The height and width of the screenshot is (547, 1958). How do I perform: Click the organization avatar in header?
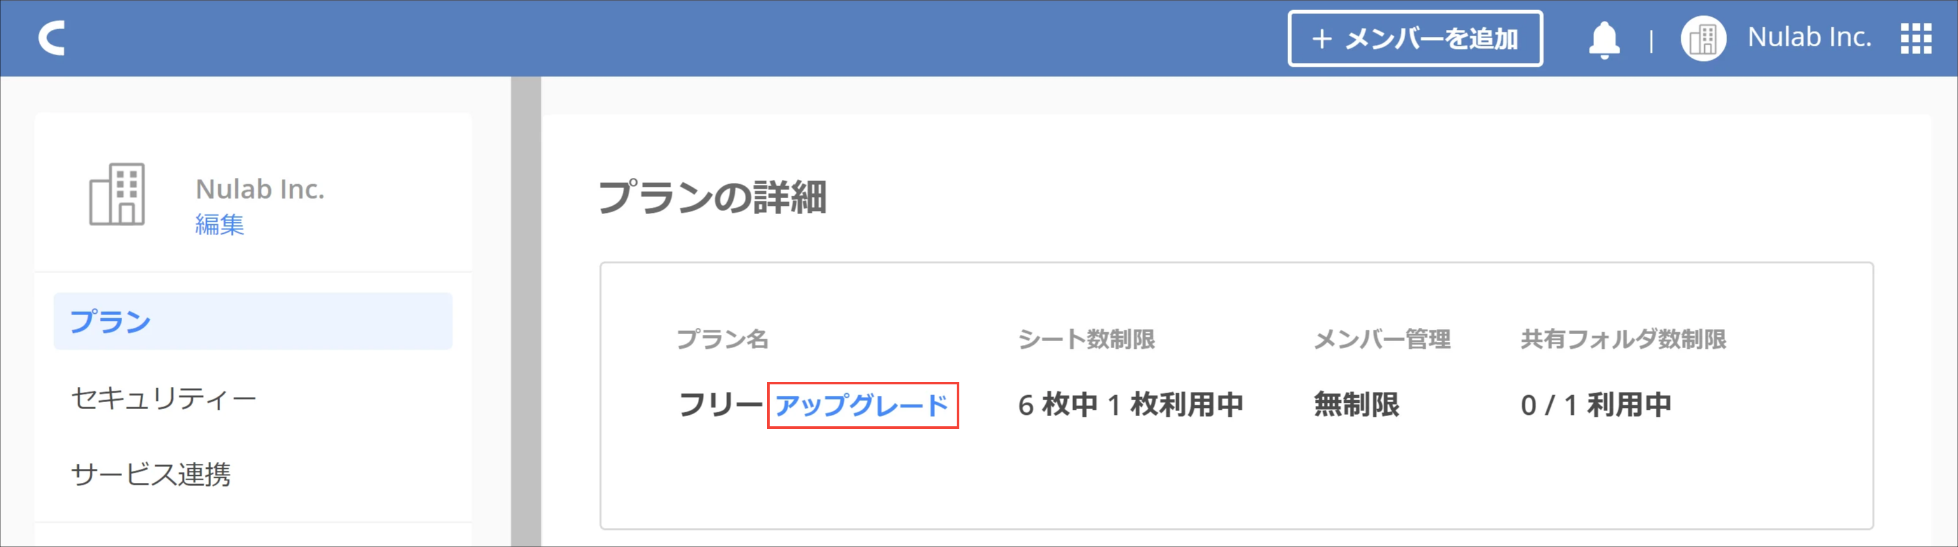click(1703, 38)
